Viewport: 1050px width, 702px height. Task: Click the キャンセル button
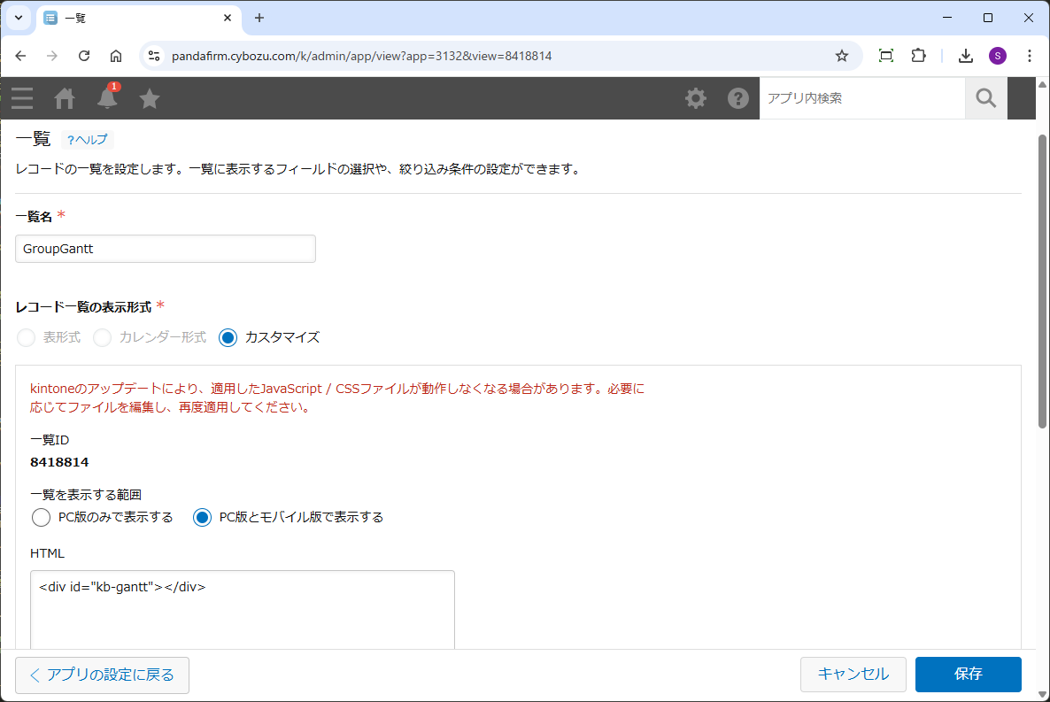click(x=853, y=675)
